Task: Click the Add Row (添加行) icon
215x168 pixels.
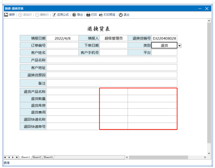Action: coord(20,15)
